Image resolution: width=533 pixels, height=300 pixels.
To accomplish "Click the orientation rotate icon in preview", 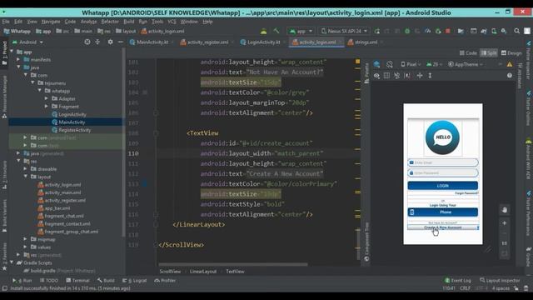I will (390, 64).
